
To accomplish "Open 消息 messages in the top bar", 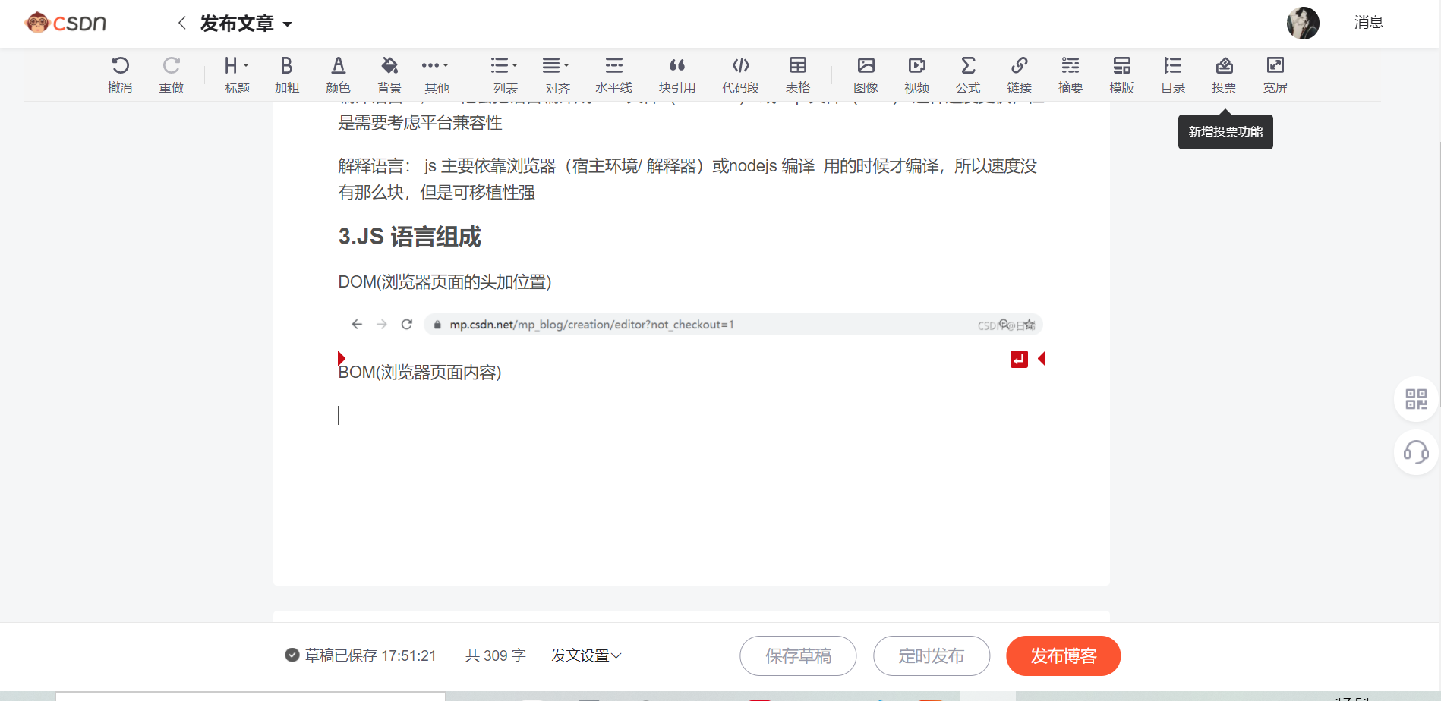I will 1368,23.
